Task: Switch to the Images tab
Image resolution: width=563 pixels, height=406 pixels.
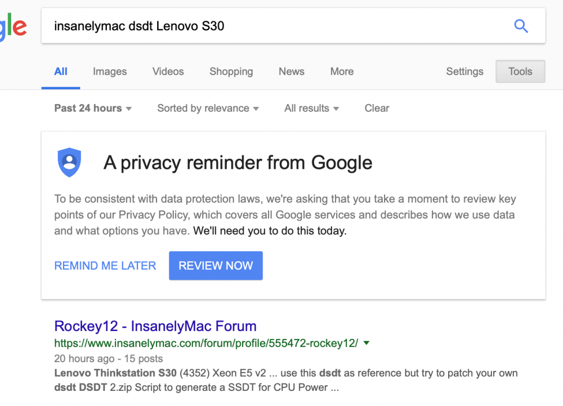Action: click(x=110, y=72)
